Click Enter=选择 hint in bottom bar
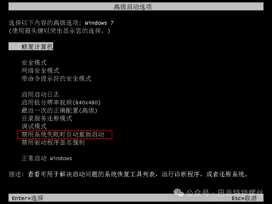The height and width of the screenshot is (204, 272). coord(28,198)
